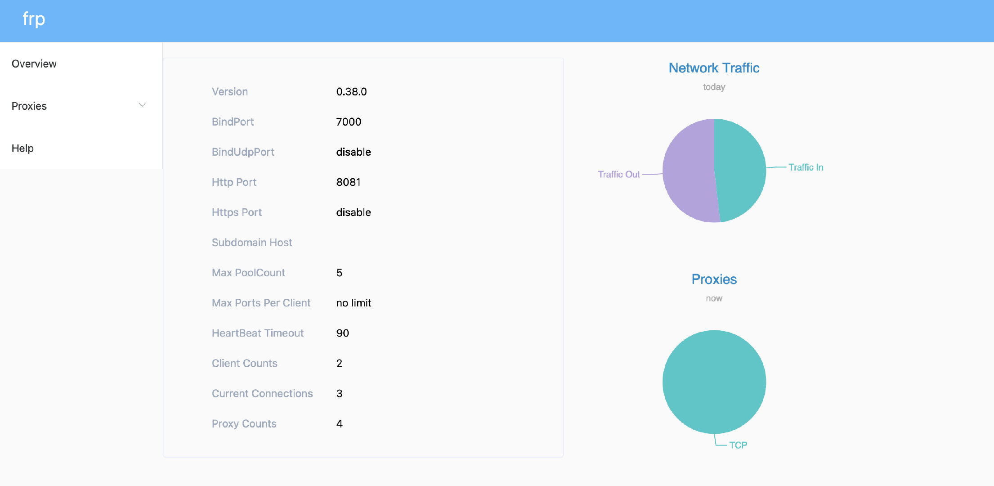Click the Https Port disable value
The image size is (994, 486).
click(354, 212)
